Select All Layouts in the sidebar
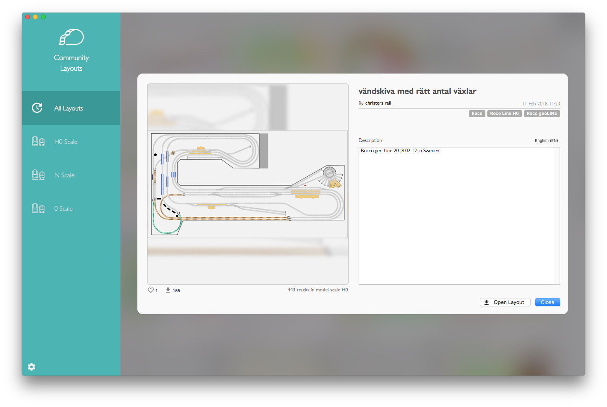Screen dimensions: 607x407 tap(71, 108)
